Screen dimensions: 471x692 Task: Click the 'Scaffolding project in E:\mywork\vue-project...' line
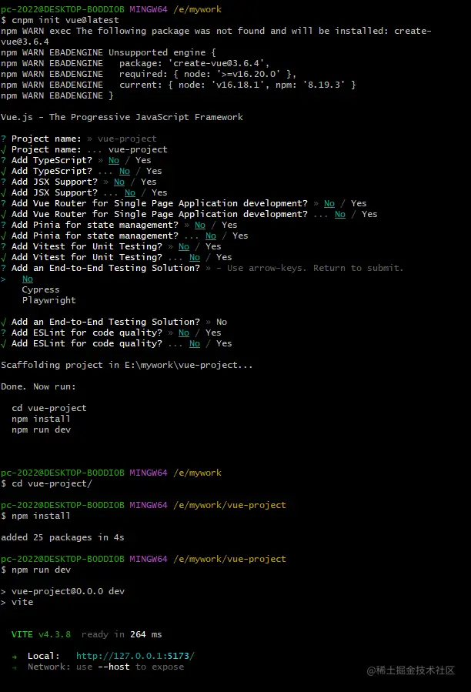pos(127,365)
